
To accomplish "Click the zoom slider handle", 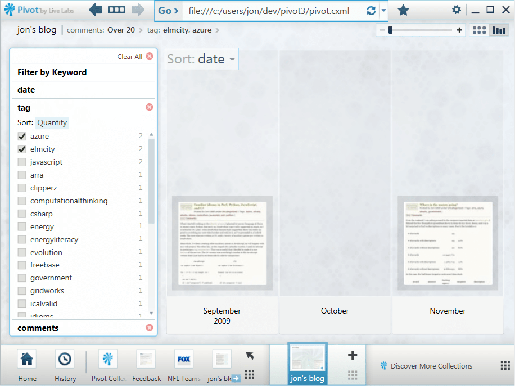I will point(390,30).
